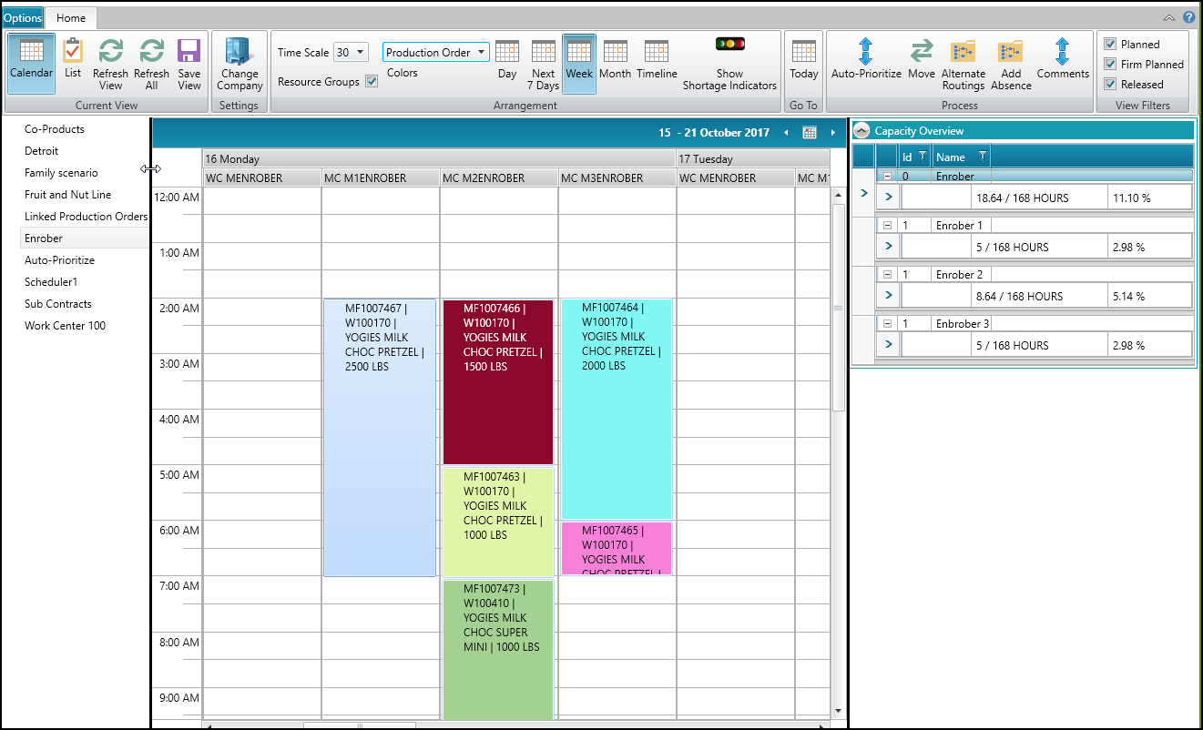Switch to Day view
The height and width of the screenshot is (730, 1203).
[507, 60]
